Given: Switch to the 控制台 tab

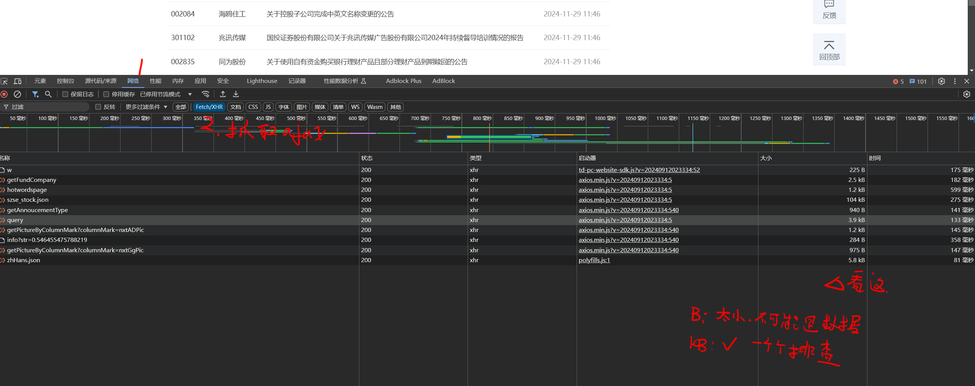Looking at the screenshot, I should (x=65, y=81).
